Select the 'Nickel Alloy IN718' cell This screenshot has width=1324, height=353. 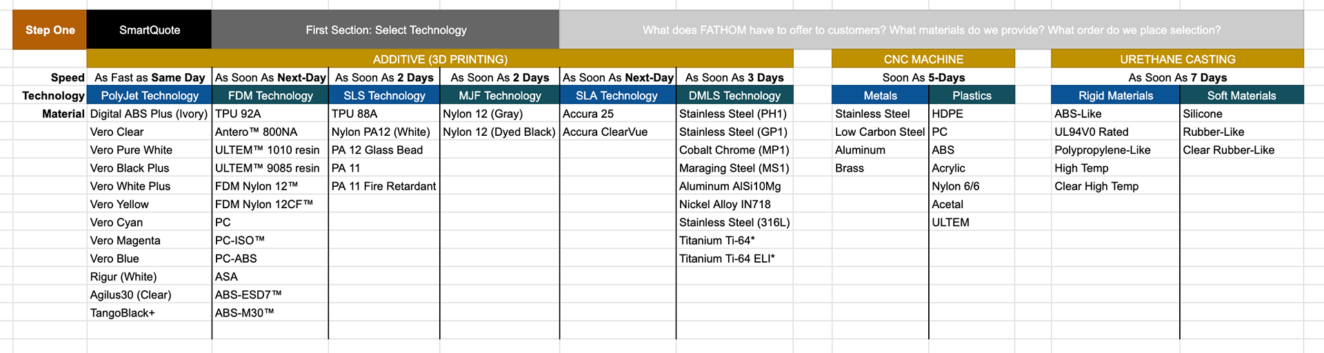[734, 203]
